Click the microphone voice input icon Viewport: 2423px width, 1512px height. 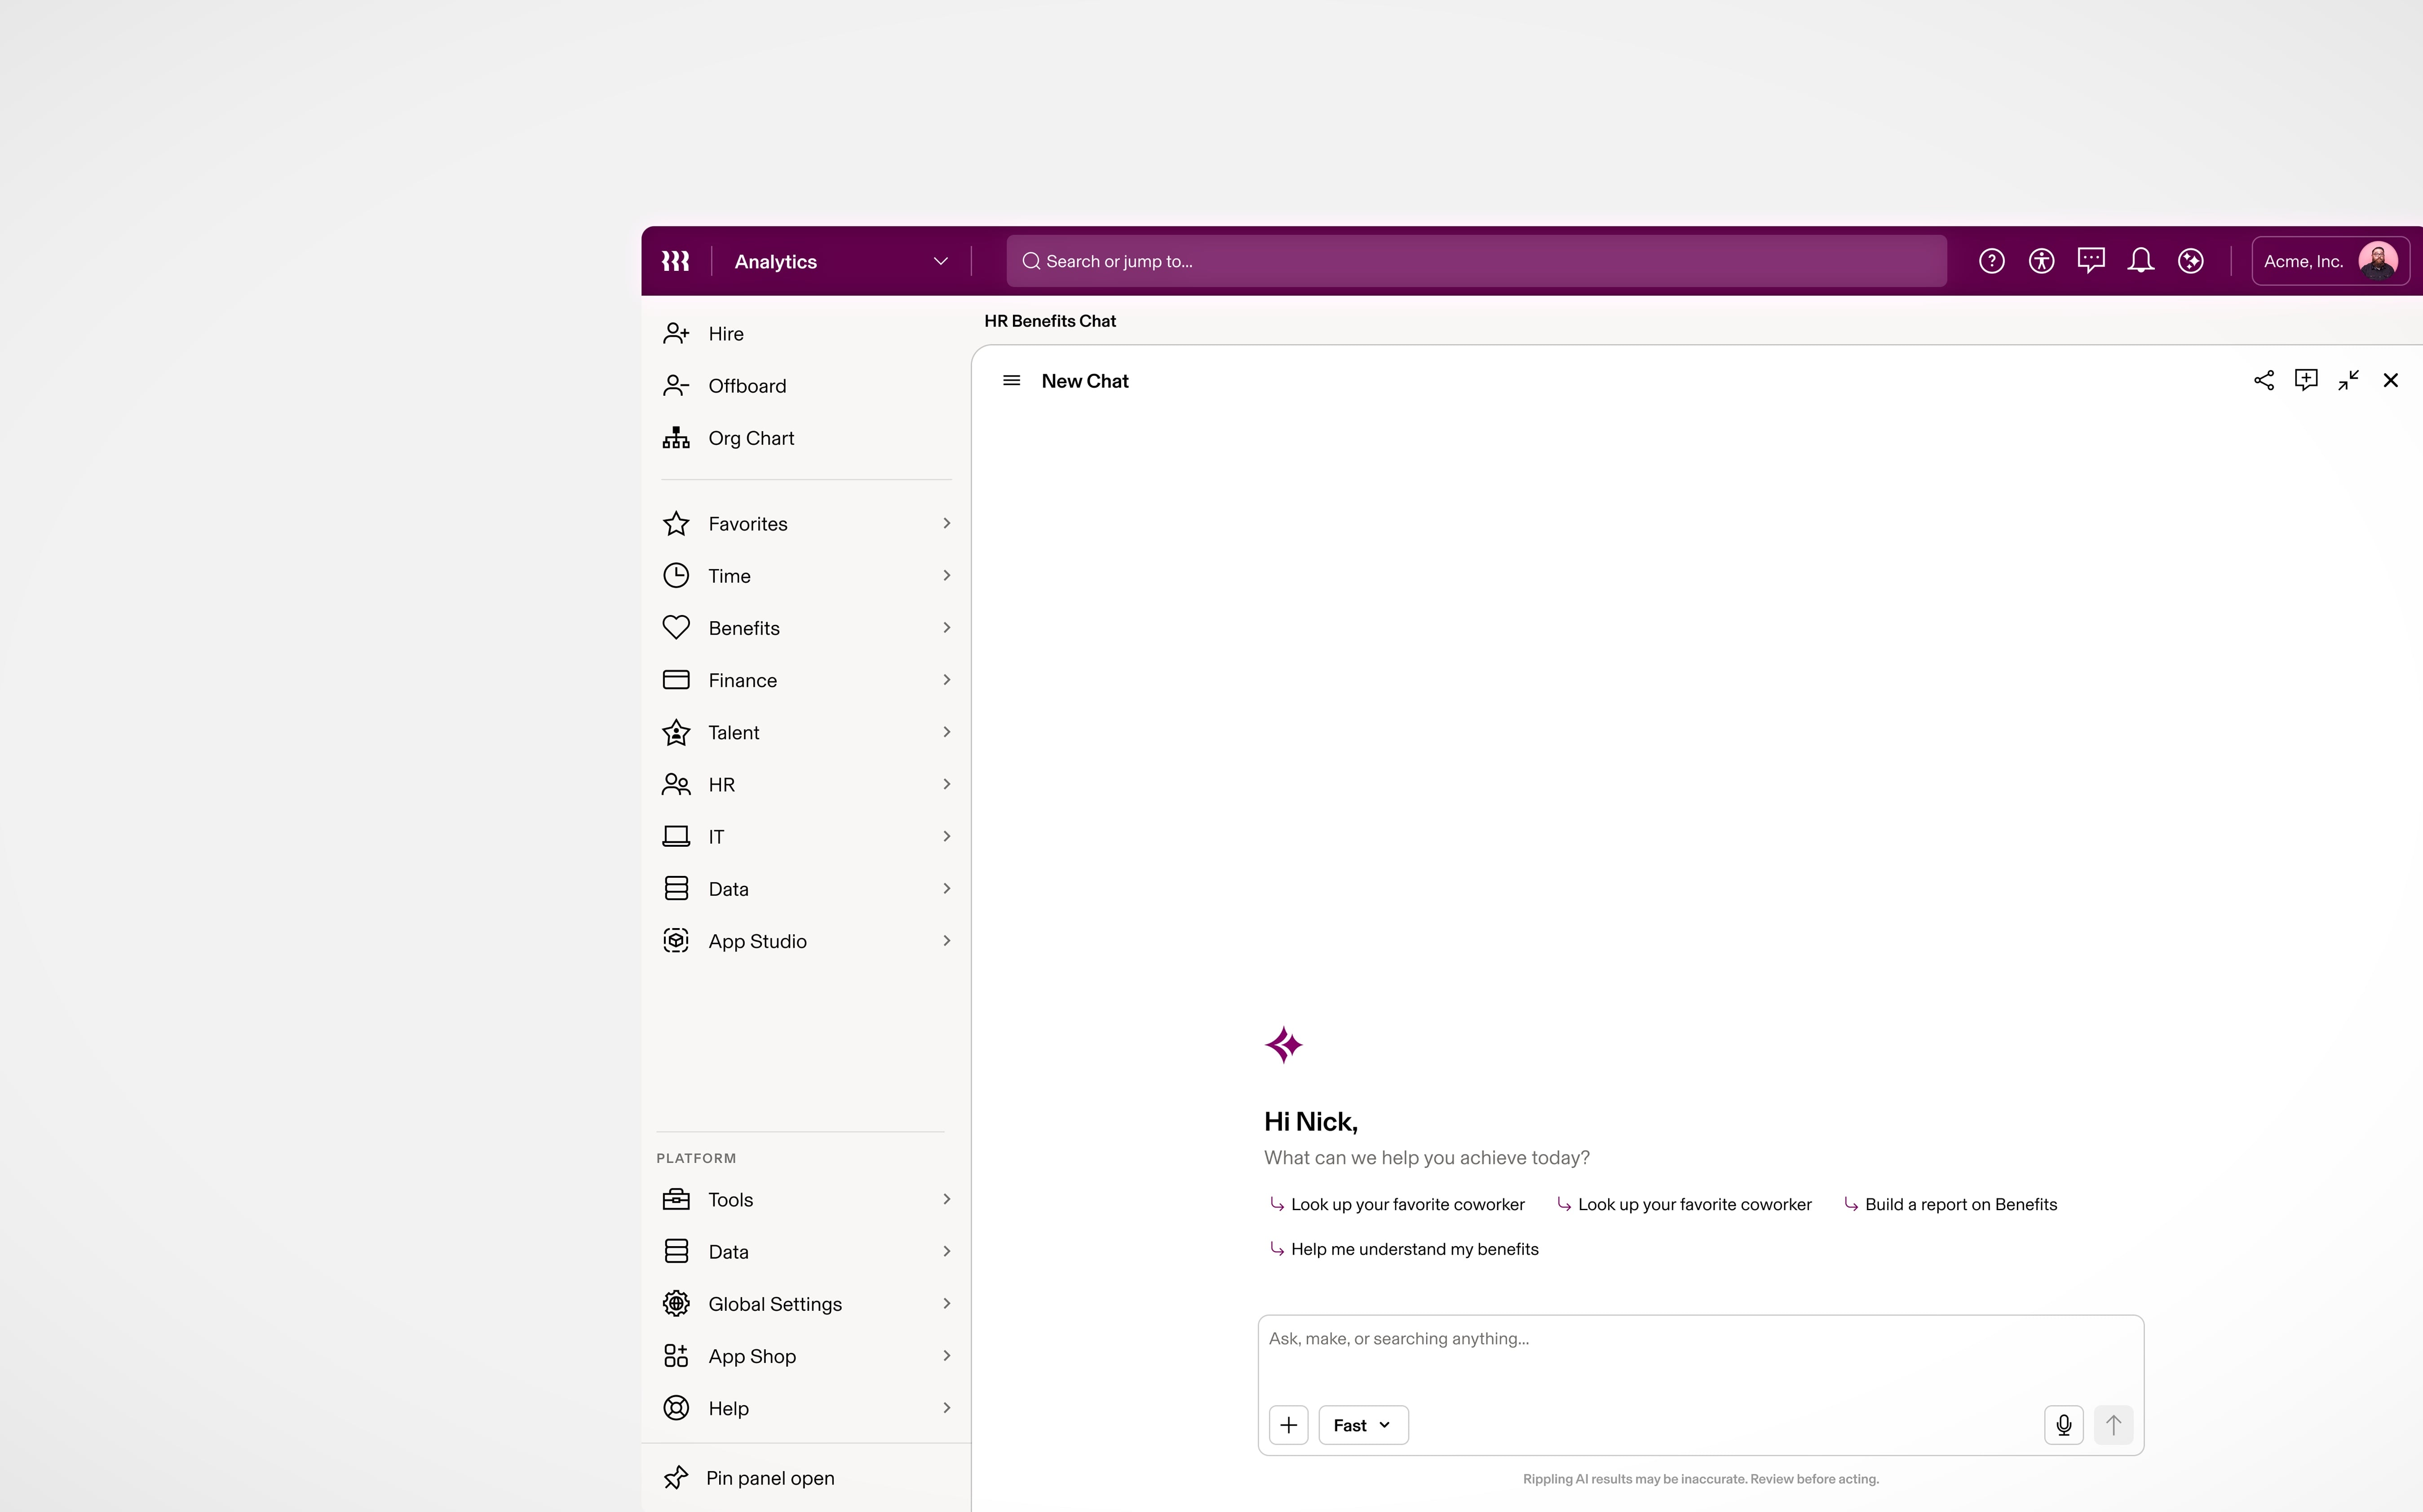(2064, 1425)
